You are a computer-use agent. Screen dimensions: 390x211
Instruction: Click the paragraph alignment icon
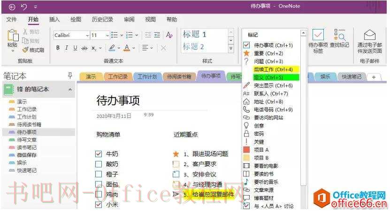pos(145,48)
